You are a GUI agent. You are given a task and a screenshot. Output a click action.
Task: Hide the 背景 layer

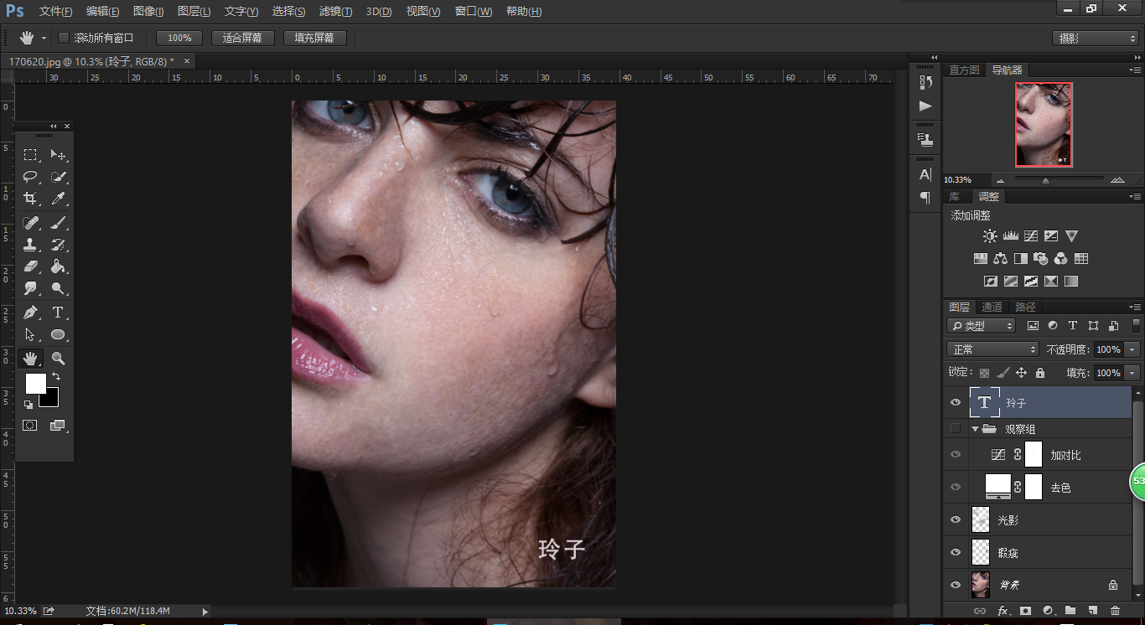(955, 586)
